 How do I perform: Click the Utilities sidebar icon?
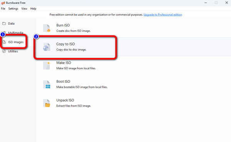point(4,51)
